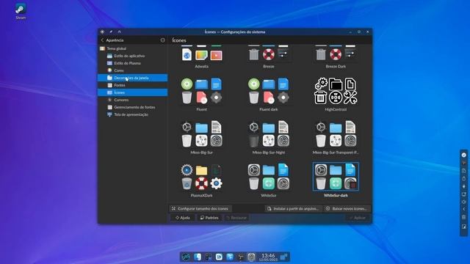Open the Finder-style file manager dock icon
Image resolution: width=470 pixels, height=264 pixels.
[x=198, y=257]
